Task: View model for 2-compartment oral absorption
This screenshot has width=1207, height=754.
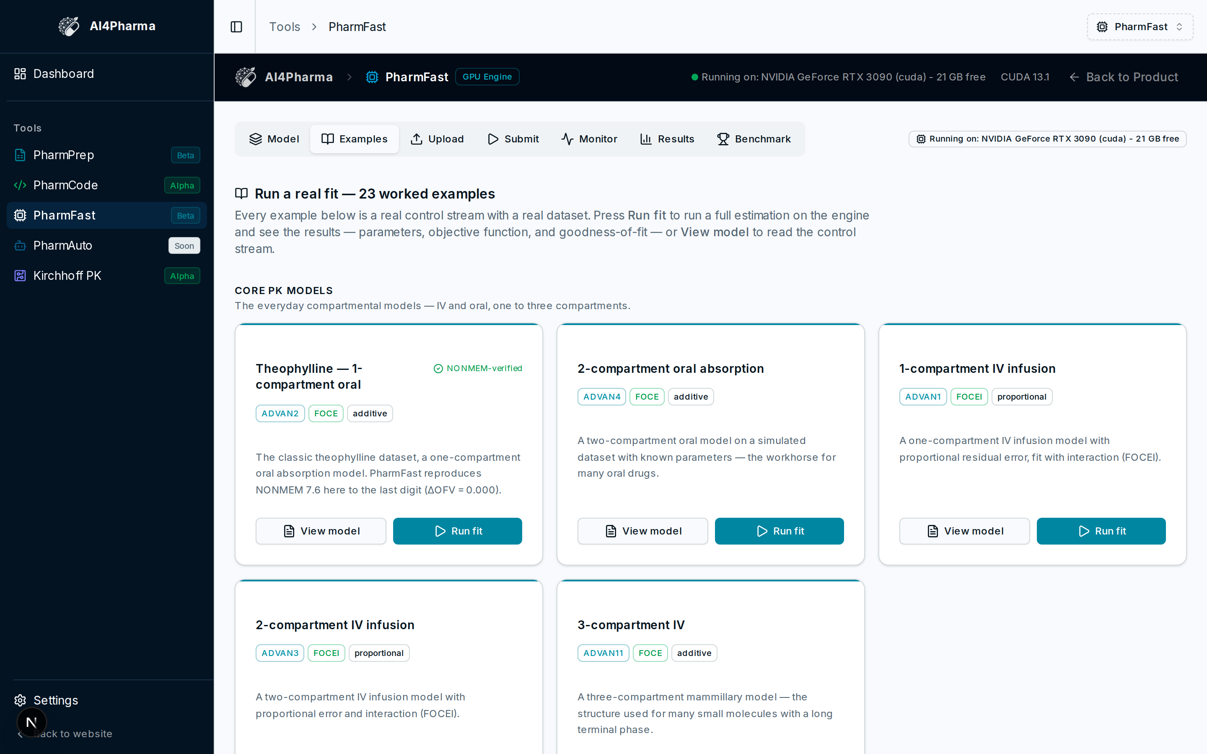Action: (x=642, y=531)
